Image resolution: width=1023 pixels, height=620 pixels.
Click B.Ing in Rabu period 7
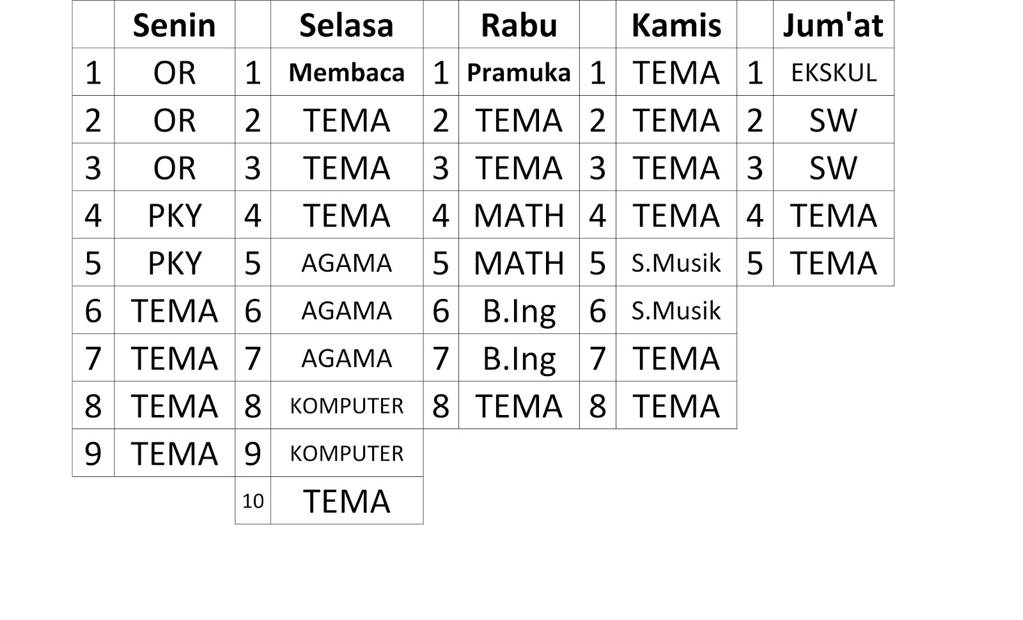[x=519, y=358]
